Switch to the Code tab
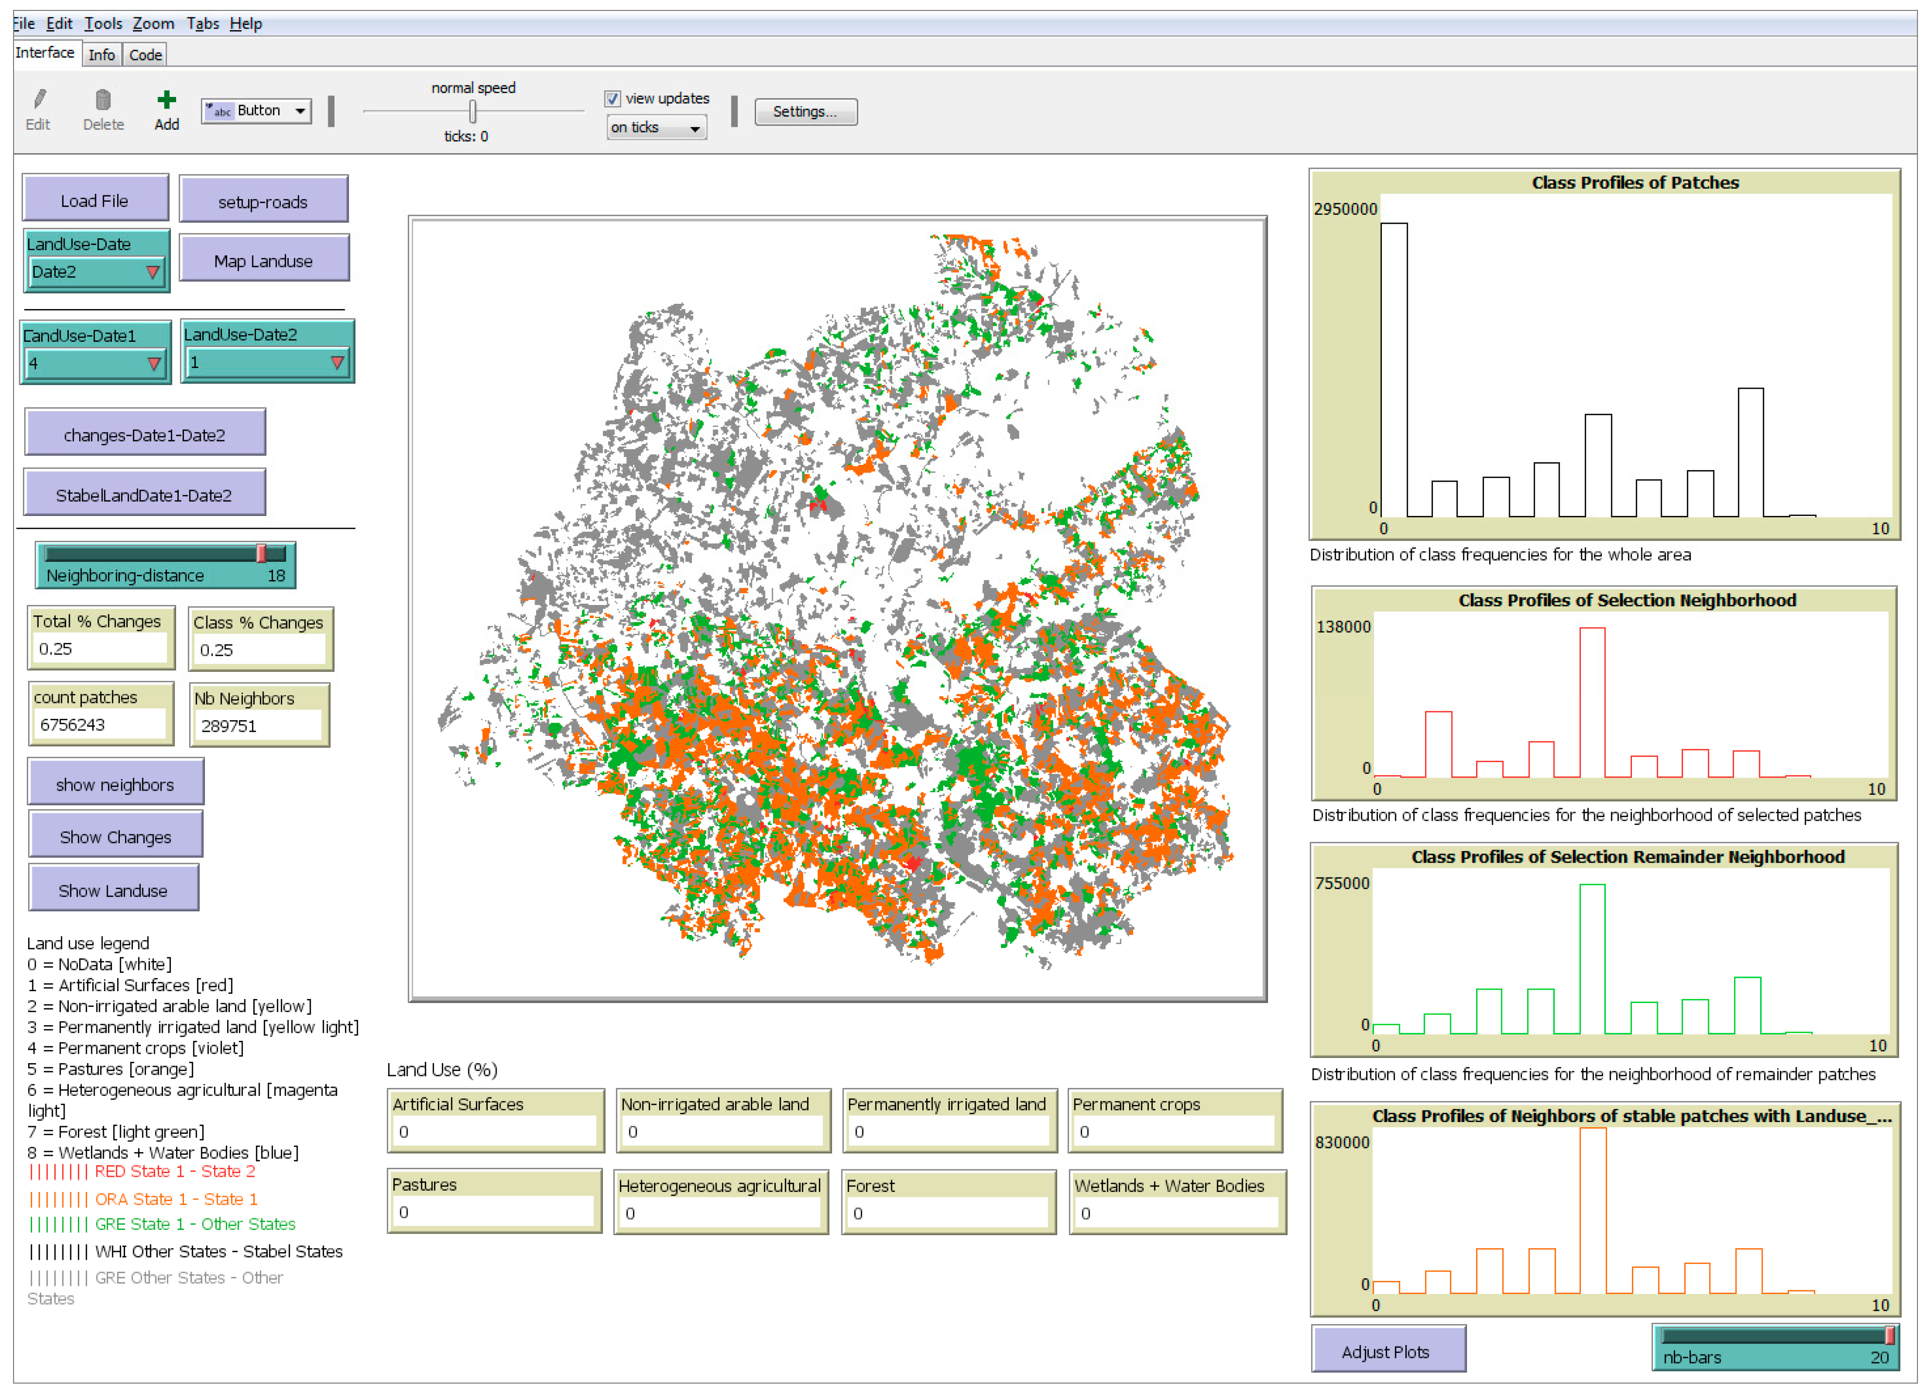 [145, 55]
